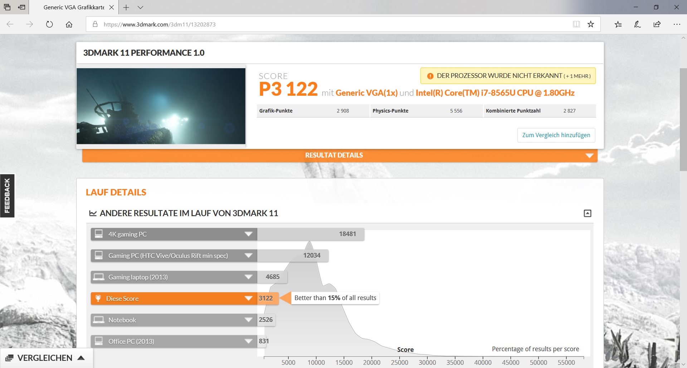The height and width of the screenshot is (368, 687).
Task: Click the monitor icon for 4K gaming PC
Action: point(98,234)
